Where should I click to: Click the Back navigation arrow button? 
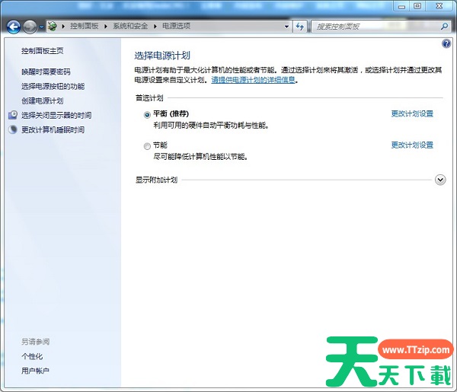coord(13,27)
